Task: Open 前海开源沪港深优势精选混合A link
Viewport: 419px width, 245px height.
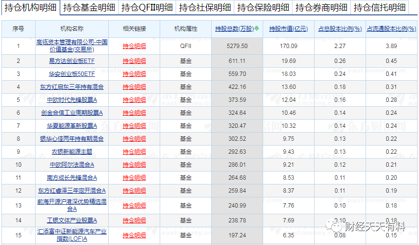Action: tap(72, 205)
